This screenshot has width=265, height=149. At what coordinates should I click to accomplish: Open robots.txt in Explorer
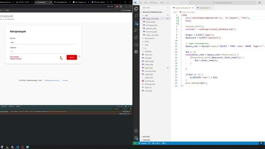pos(149,78)
